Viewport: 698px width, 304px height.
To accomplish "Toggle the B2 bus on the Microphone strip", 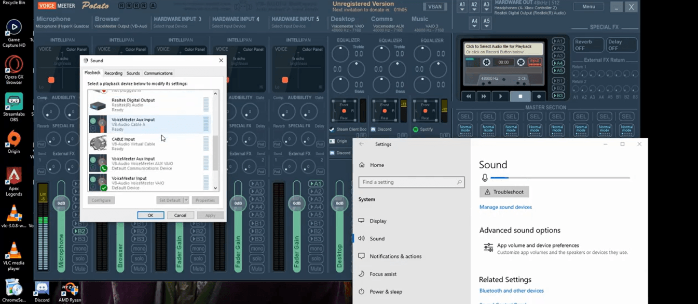I will pos(80,231).
